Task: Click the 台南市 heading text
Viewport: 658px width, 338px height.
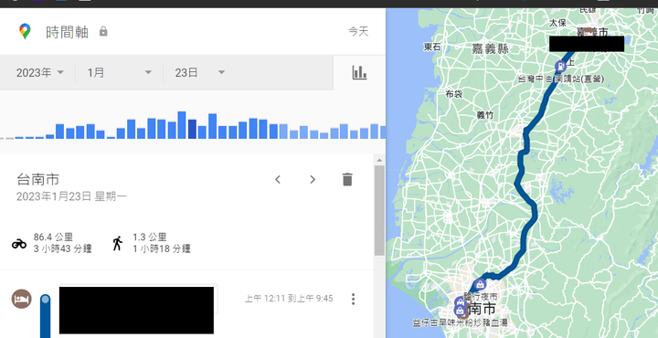Action: coord(37,179)
